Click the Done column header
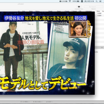This screenshot has height=104, width=104. [x=31, y=11]
